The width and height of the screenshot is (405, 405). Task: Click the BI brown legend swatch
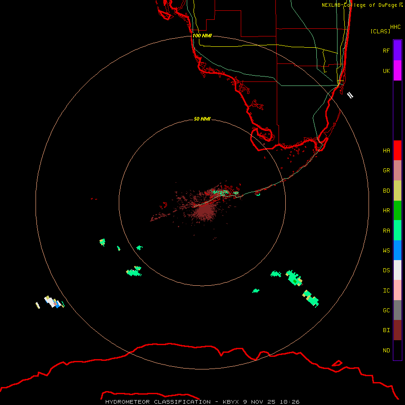click(x=397, y=330)
